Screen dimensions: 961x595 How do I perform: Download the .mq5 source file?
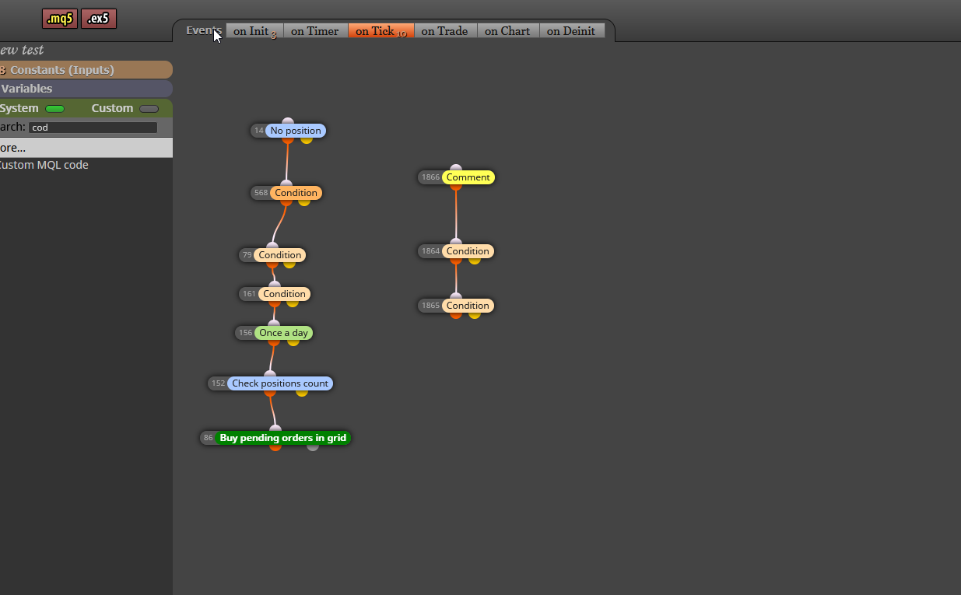tap(60, 19)
